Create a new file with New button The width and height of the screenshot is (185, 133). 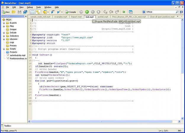click(6, 12)
